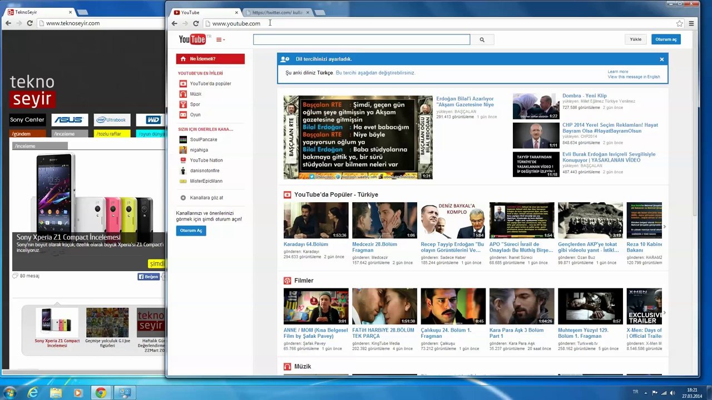Click 'Bu tercihi aşağıdan değiştirebilirsiniz' link
Screen dimensions: 712x400
click(375, 73)
